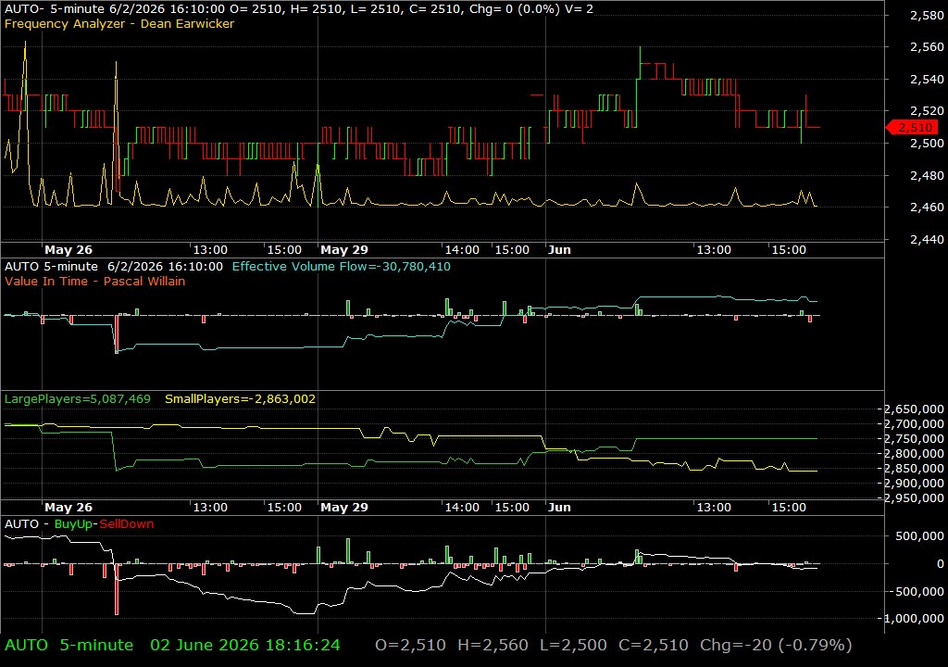
Task: Click the Effective Volume Flow value text
Action: [x=341, y=266]
